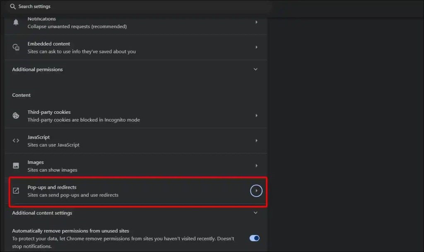Open Notifications settings arrow

[256, 22]
